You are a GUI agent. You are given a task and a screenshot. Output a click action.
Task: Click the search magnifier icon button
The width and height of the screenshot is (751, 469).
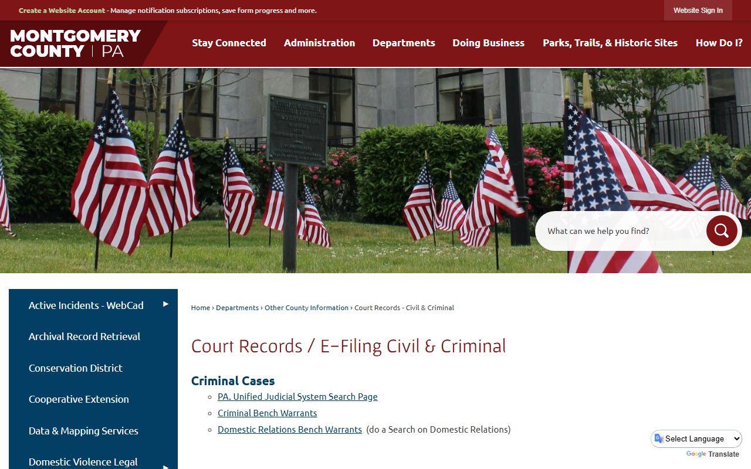coord(722,230)
